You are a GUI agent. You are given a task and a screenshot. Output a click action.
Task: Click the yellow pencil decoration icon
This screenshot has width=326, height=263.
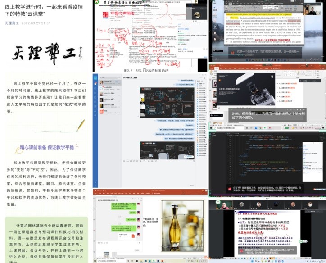(x=80, y=125)
